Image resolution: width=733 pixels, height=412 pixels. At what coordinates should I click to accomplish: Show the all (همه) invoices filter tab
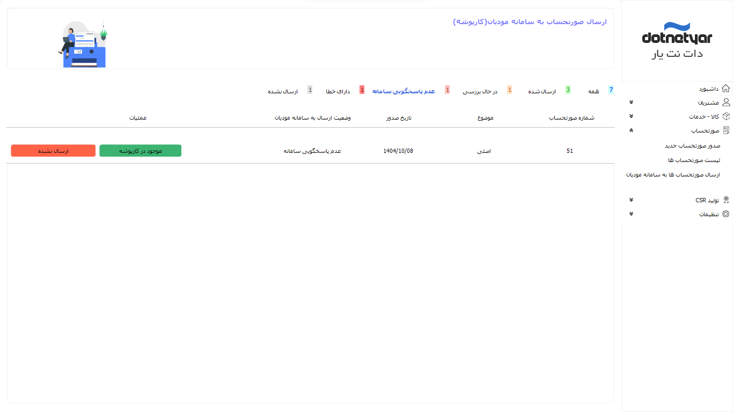pos(593,92)
